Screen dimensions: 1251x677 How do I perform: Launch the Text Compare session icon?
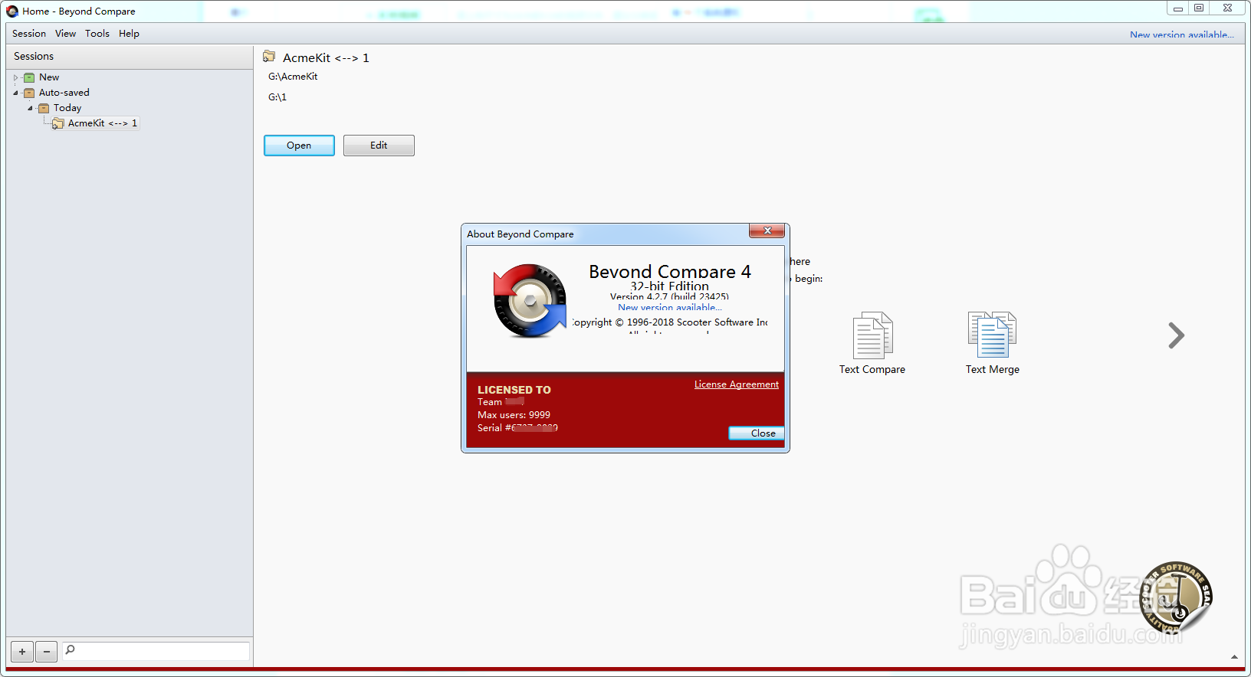872,335
